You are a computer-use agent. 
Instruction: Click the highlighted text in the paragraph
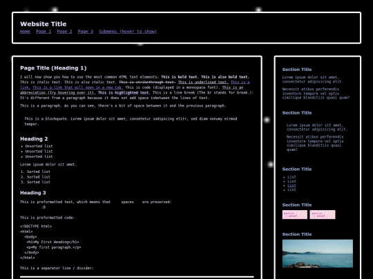coord(123,92)
